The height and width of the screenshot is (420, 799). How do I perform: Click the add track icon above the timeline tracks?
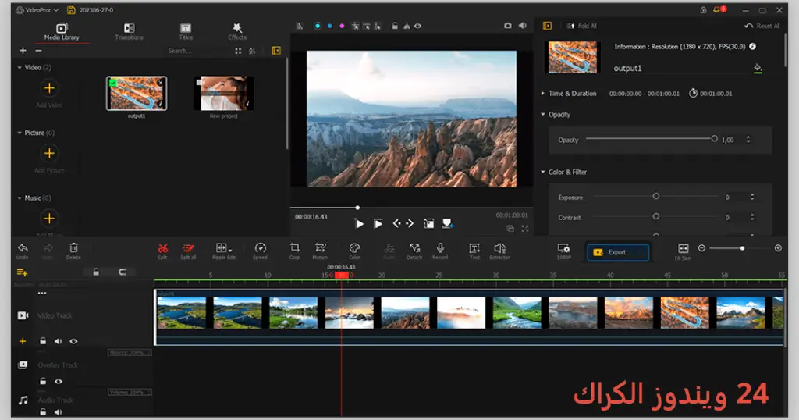[22, 272]
